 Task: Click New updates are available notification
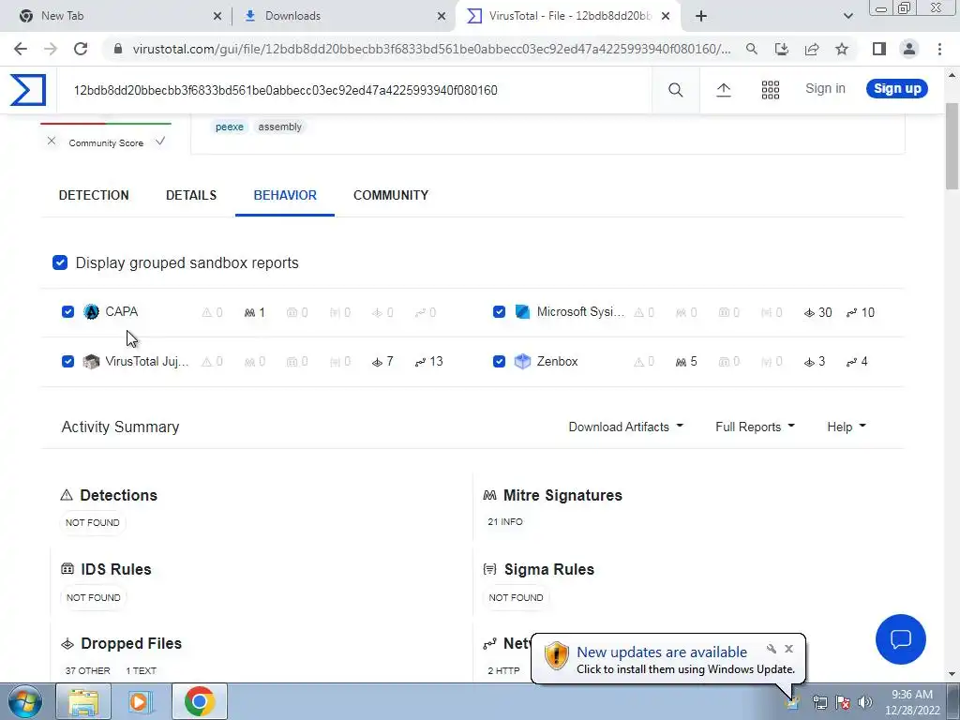point(662,652)
